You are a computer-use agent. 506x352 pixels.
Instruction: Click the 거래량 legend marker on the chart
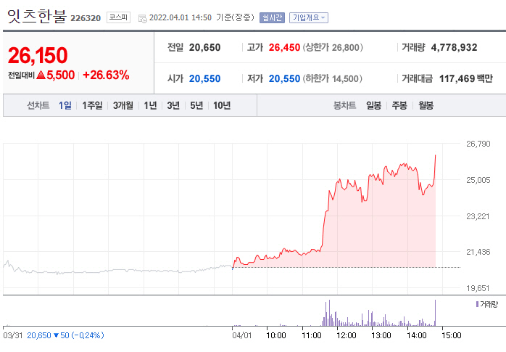[x=477, y=304]
